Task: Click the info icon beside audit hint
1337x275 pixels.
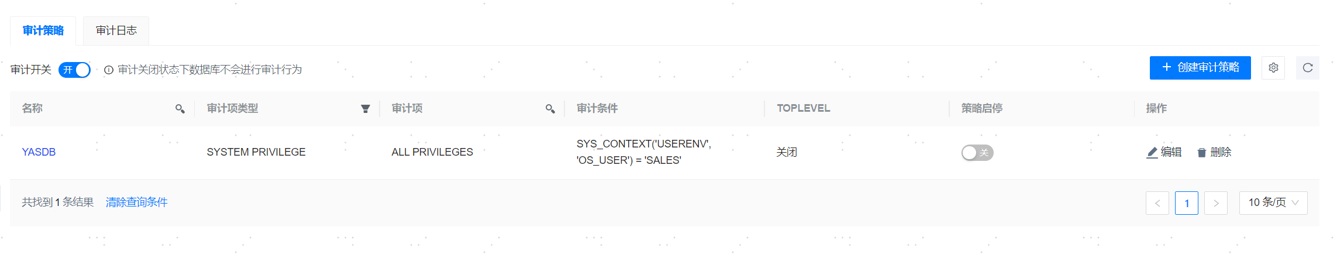Action: (109, 70)
